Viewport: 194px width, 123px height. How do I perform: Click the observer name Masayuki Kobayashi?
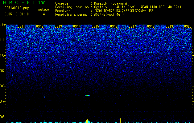coord(111,3)
